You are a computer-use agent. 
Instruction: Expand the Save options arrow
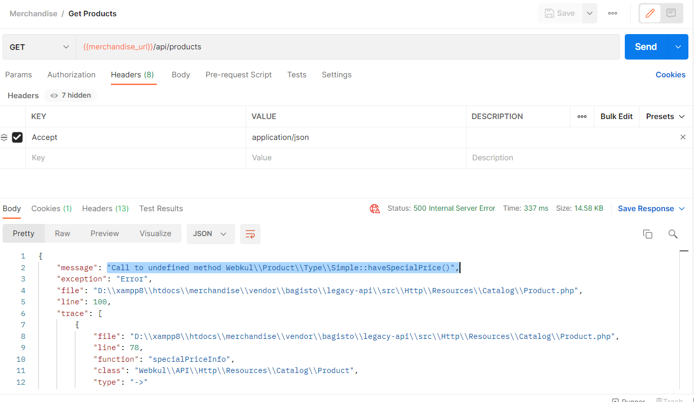(589, 13)
